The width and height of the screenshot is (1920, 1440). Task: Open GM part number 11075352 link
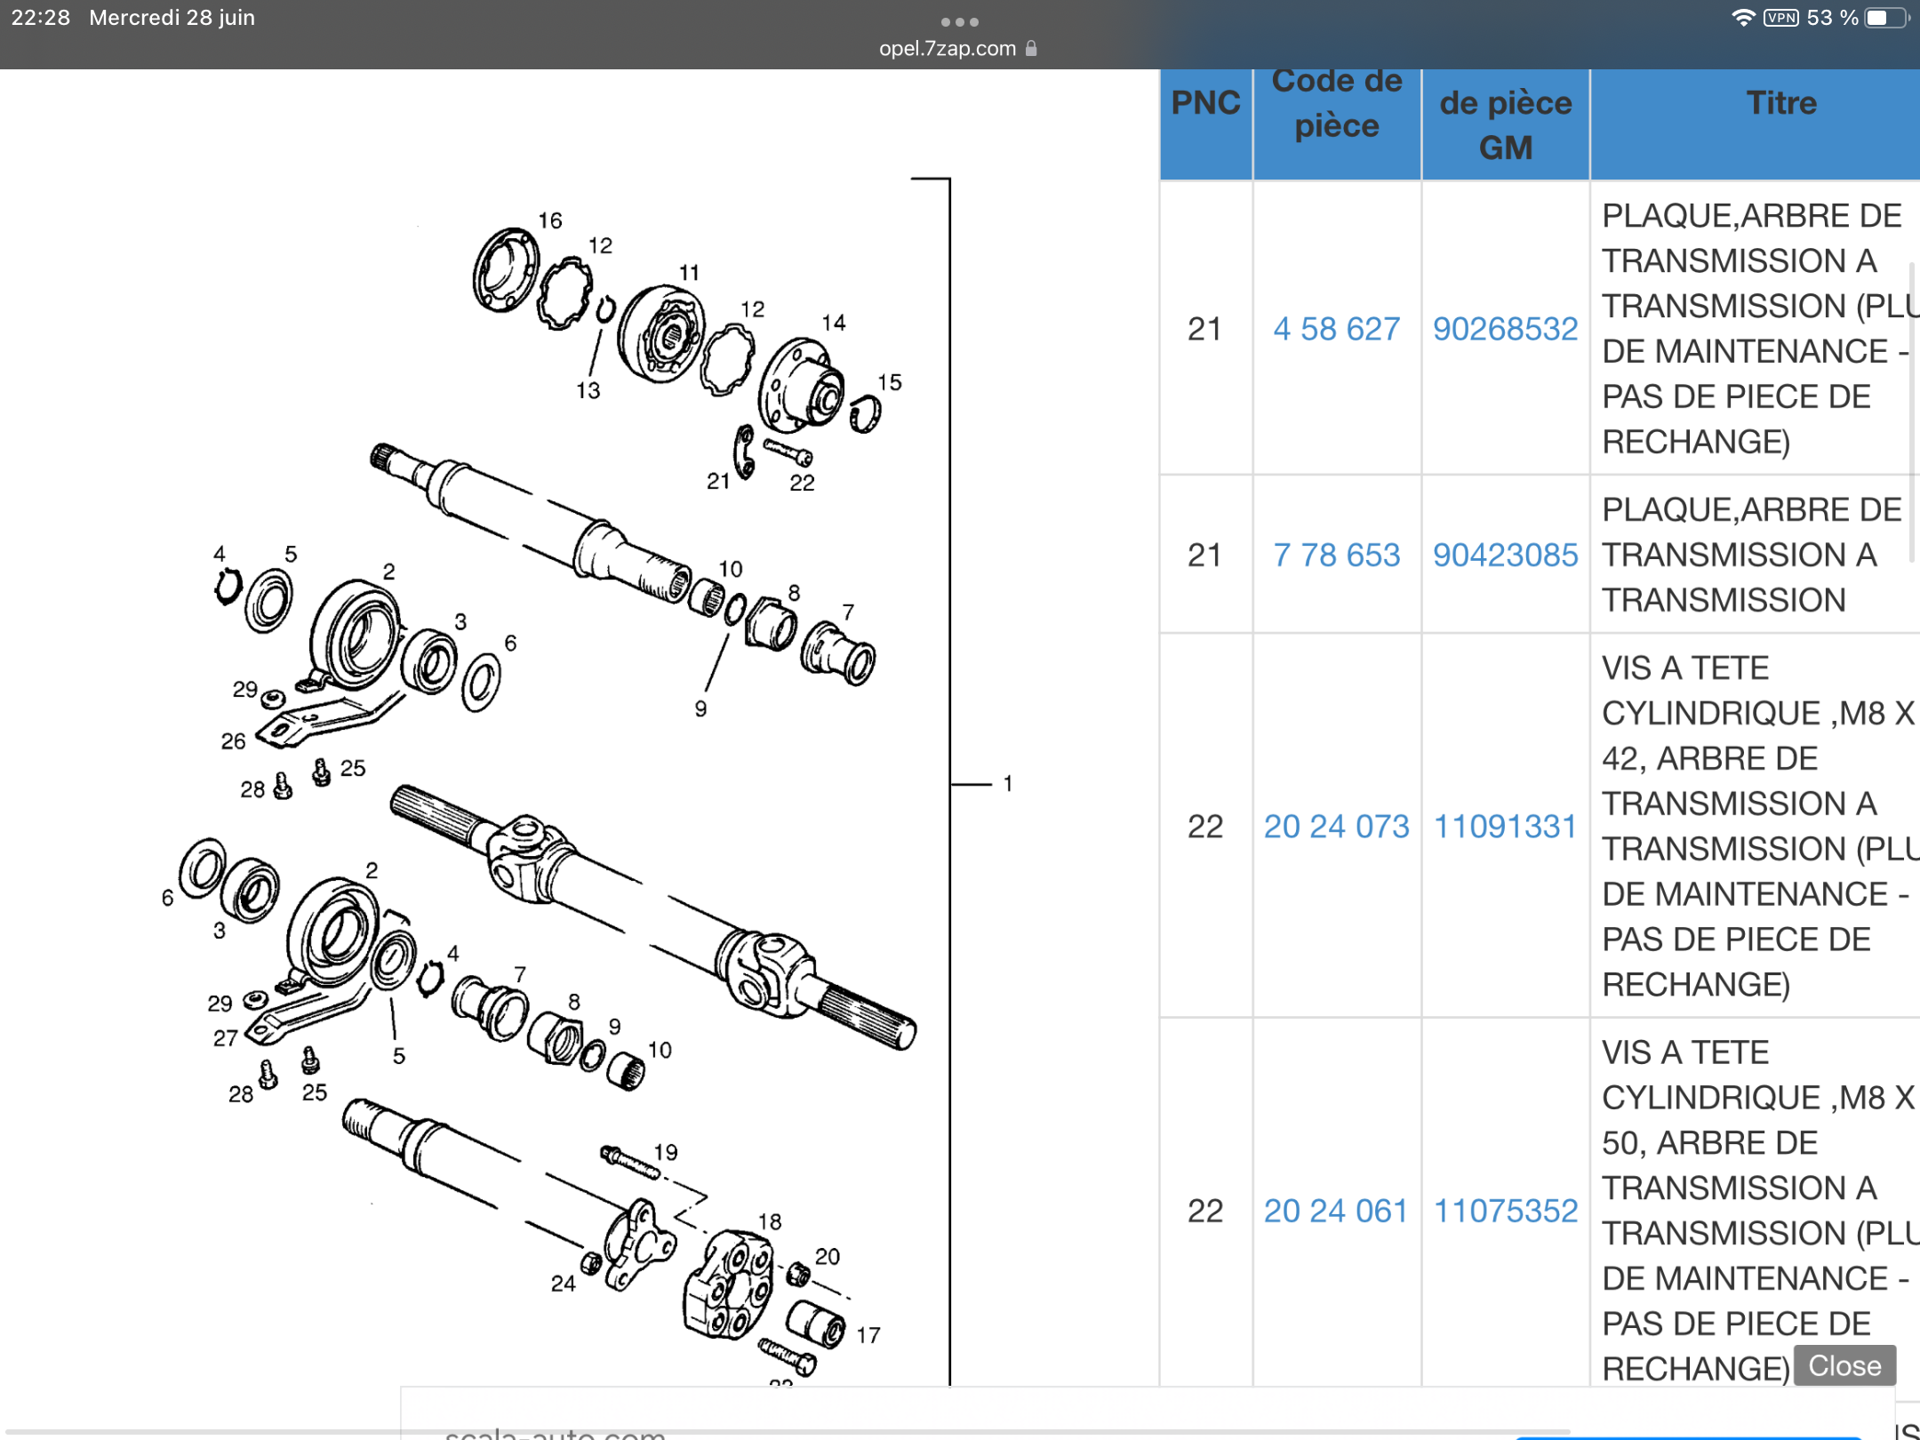click(1505, 1210)
